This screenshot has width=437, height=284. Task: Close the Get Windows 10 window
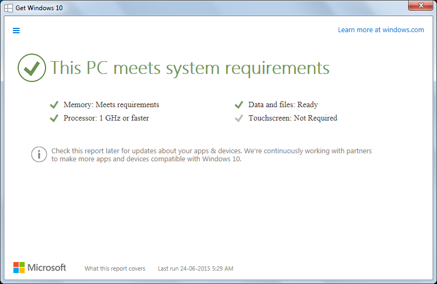pos(421,5)
